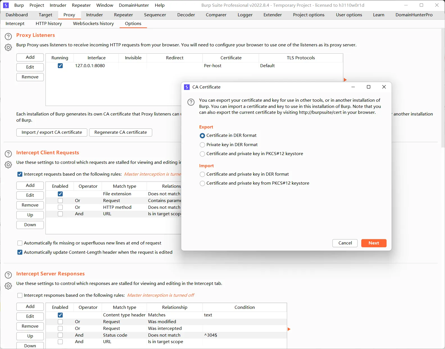Expand Proxy Listeners table orange arrow
This screenshot has height=349, width=445.
[345, 80]
